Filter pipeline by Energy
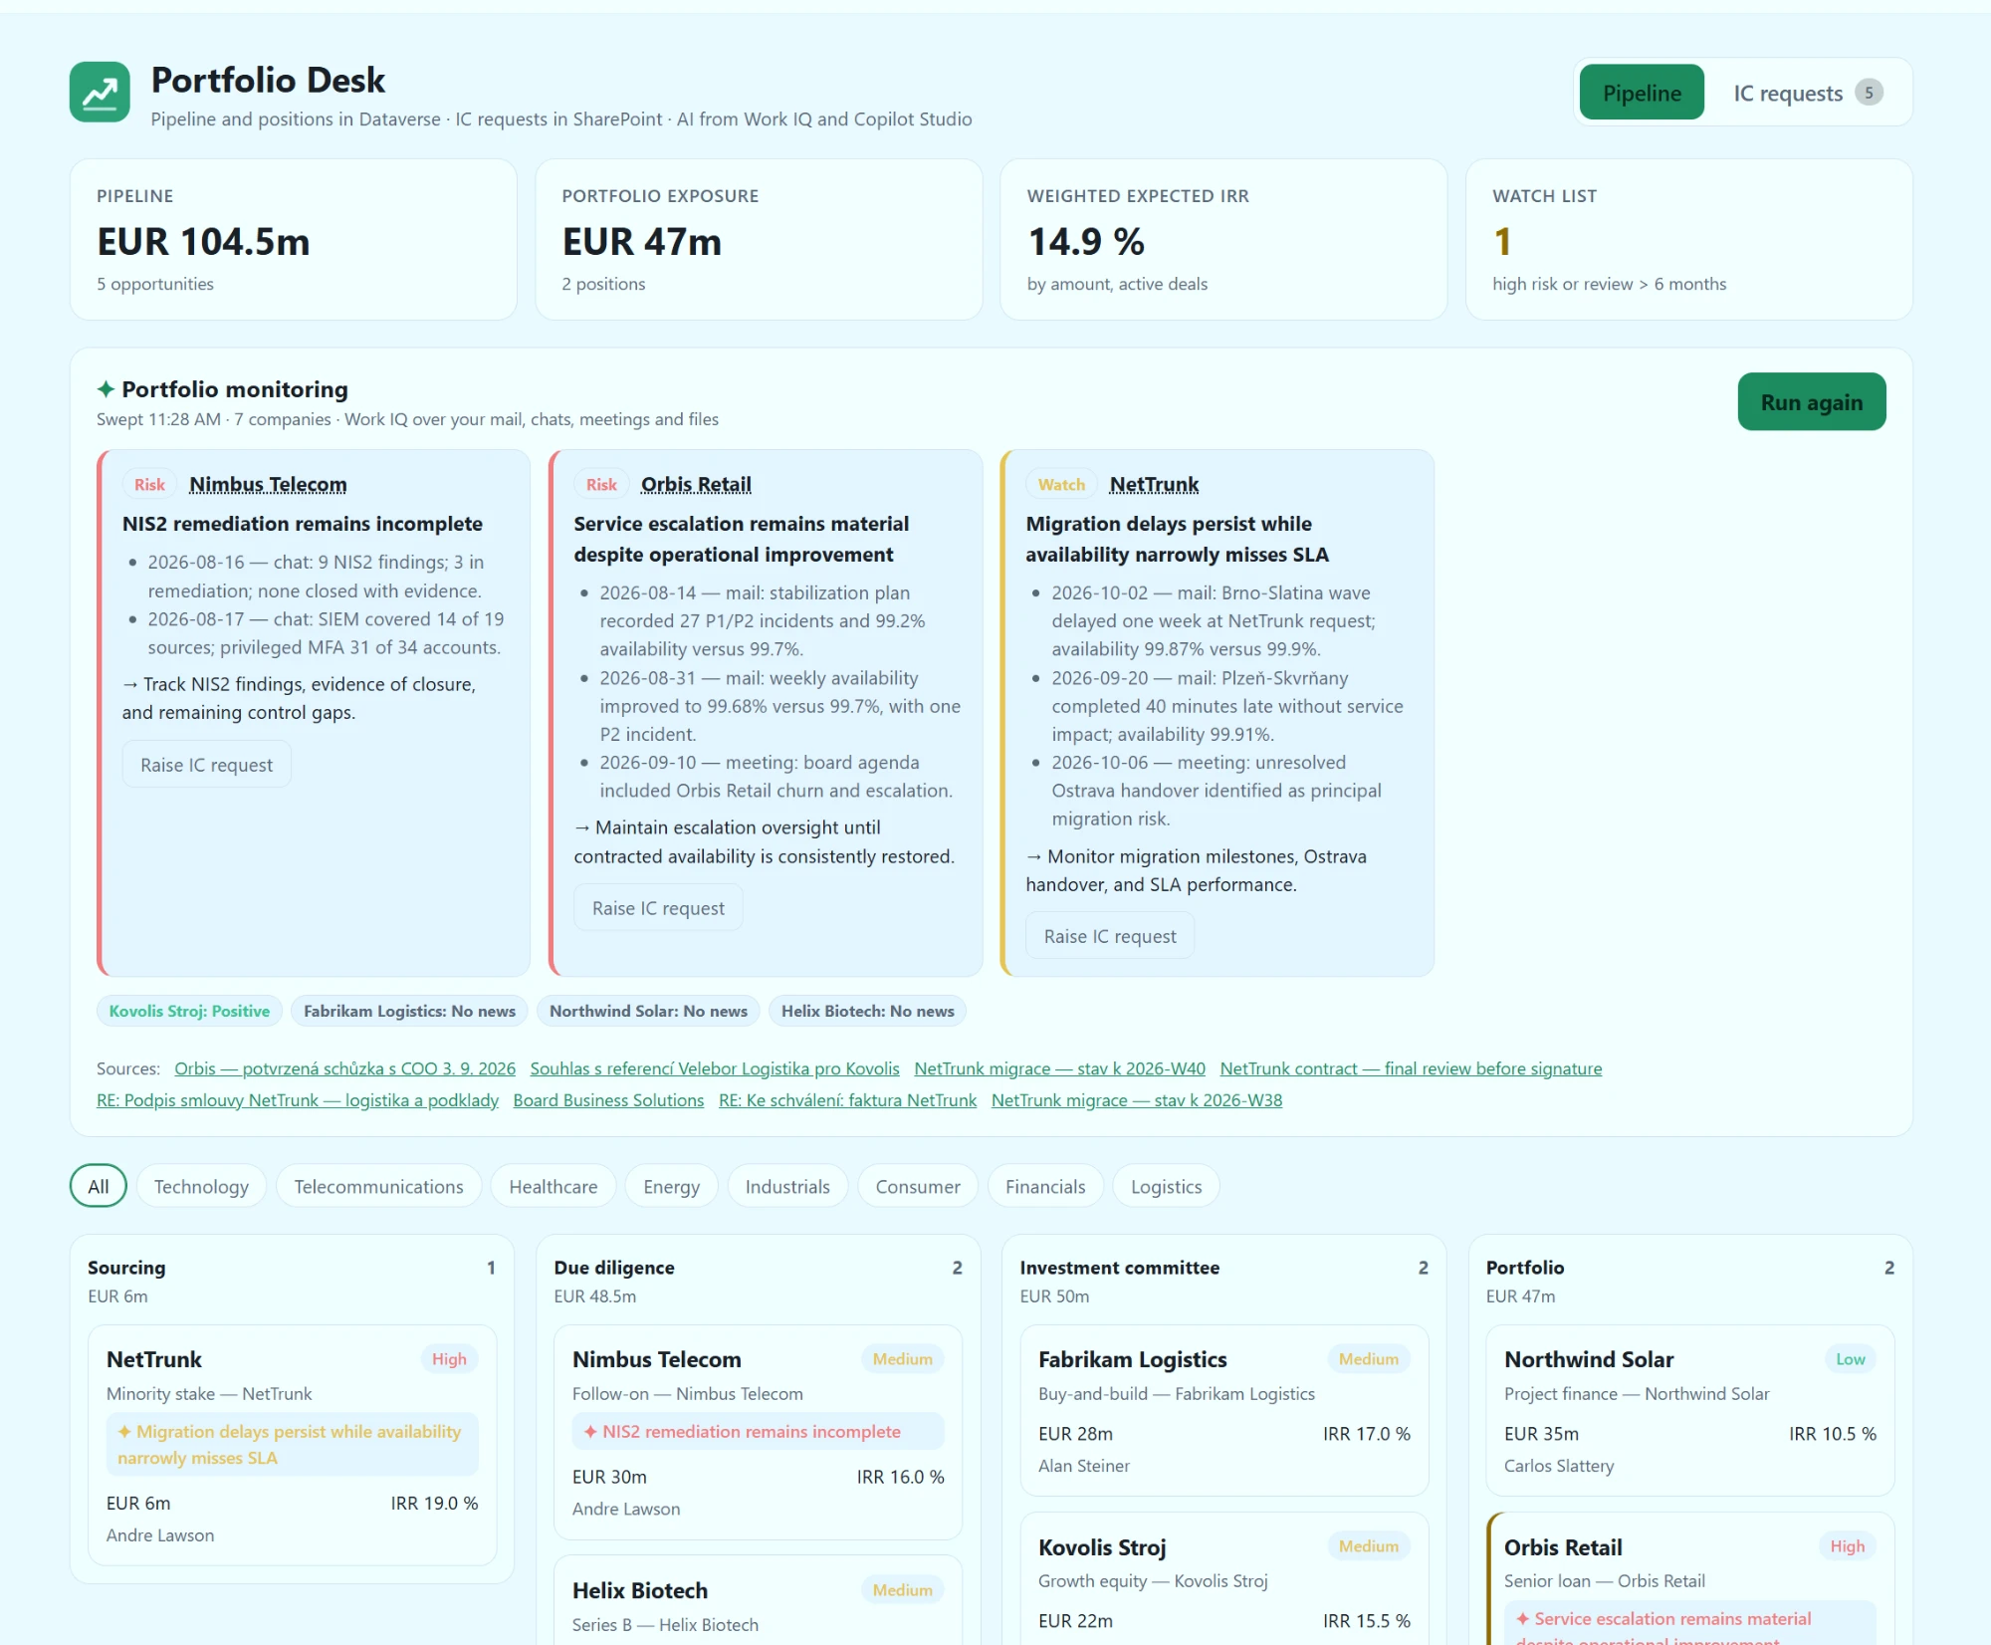Screen dimensions: 1991x1645 pos(672,1186)
